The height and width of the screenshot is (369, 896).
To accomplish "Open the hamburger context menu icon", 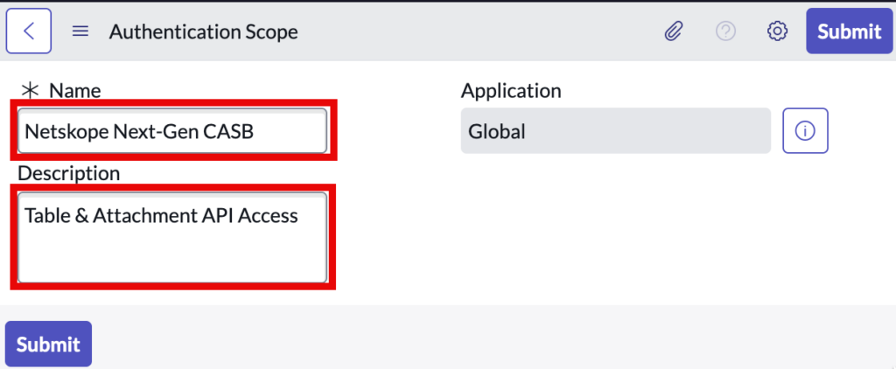I will point(80,31).
